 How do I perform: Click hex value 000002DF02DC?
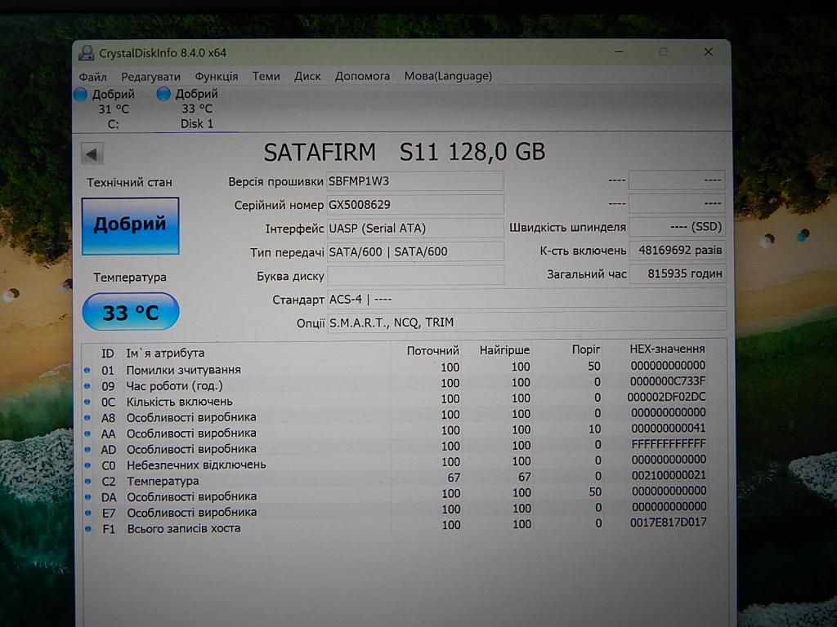[x=666, y=397]
